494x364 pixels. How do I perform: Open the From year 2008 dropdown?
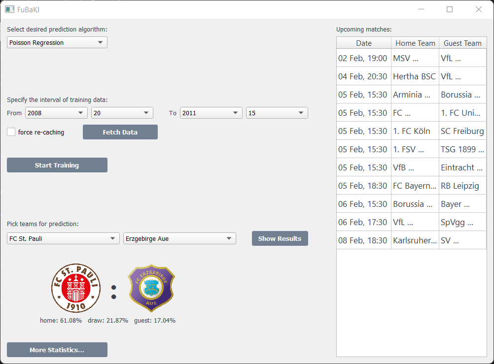tap(56, 113)
